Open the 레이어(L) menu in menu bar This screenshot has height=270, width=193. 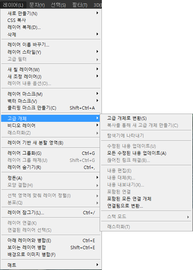13,5
